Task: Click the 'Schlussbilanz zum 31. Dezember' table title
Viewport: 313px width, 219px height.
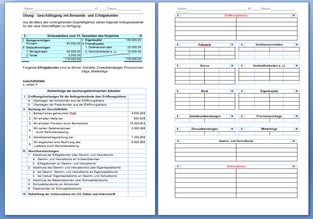Action: coord(83,36)
